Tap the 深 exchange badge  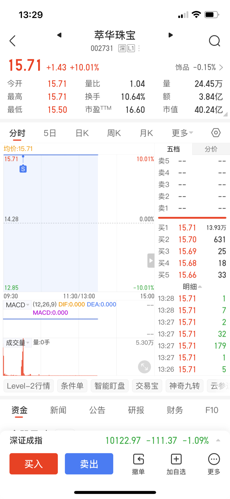click(122, 48)
